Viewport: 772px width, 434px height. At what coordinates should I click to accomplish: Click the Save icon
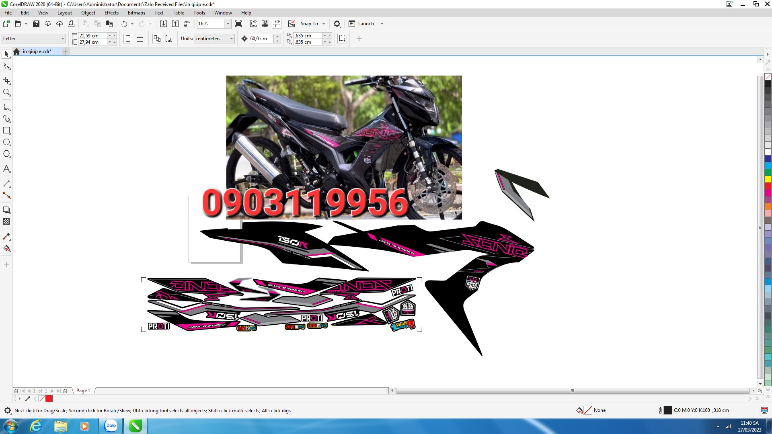(36, 24)
